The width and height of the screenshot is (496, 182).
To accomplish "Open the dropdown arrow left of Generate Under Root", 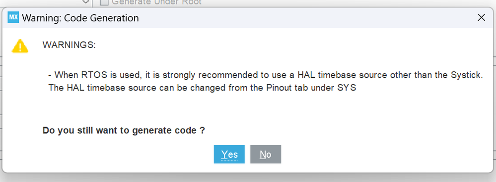I will pos(85,1).
